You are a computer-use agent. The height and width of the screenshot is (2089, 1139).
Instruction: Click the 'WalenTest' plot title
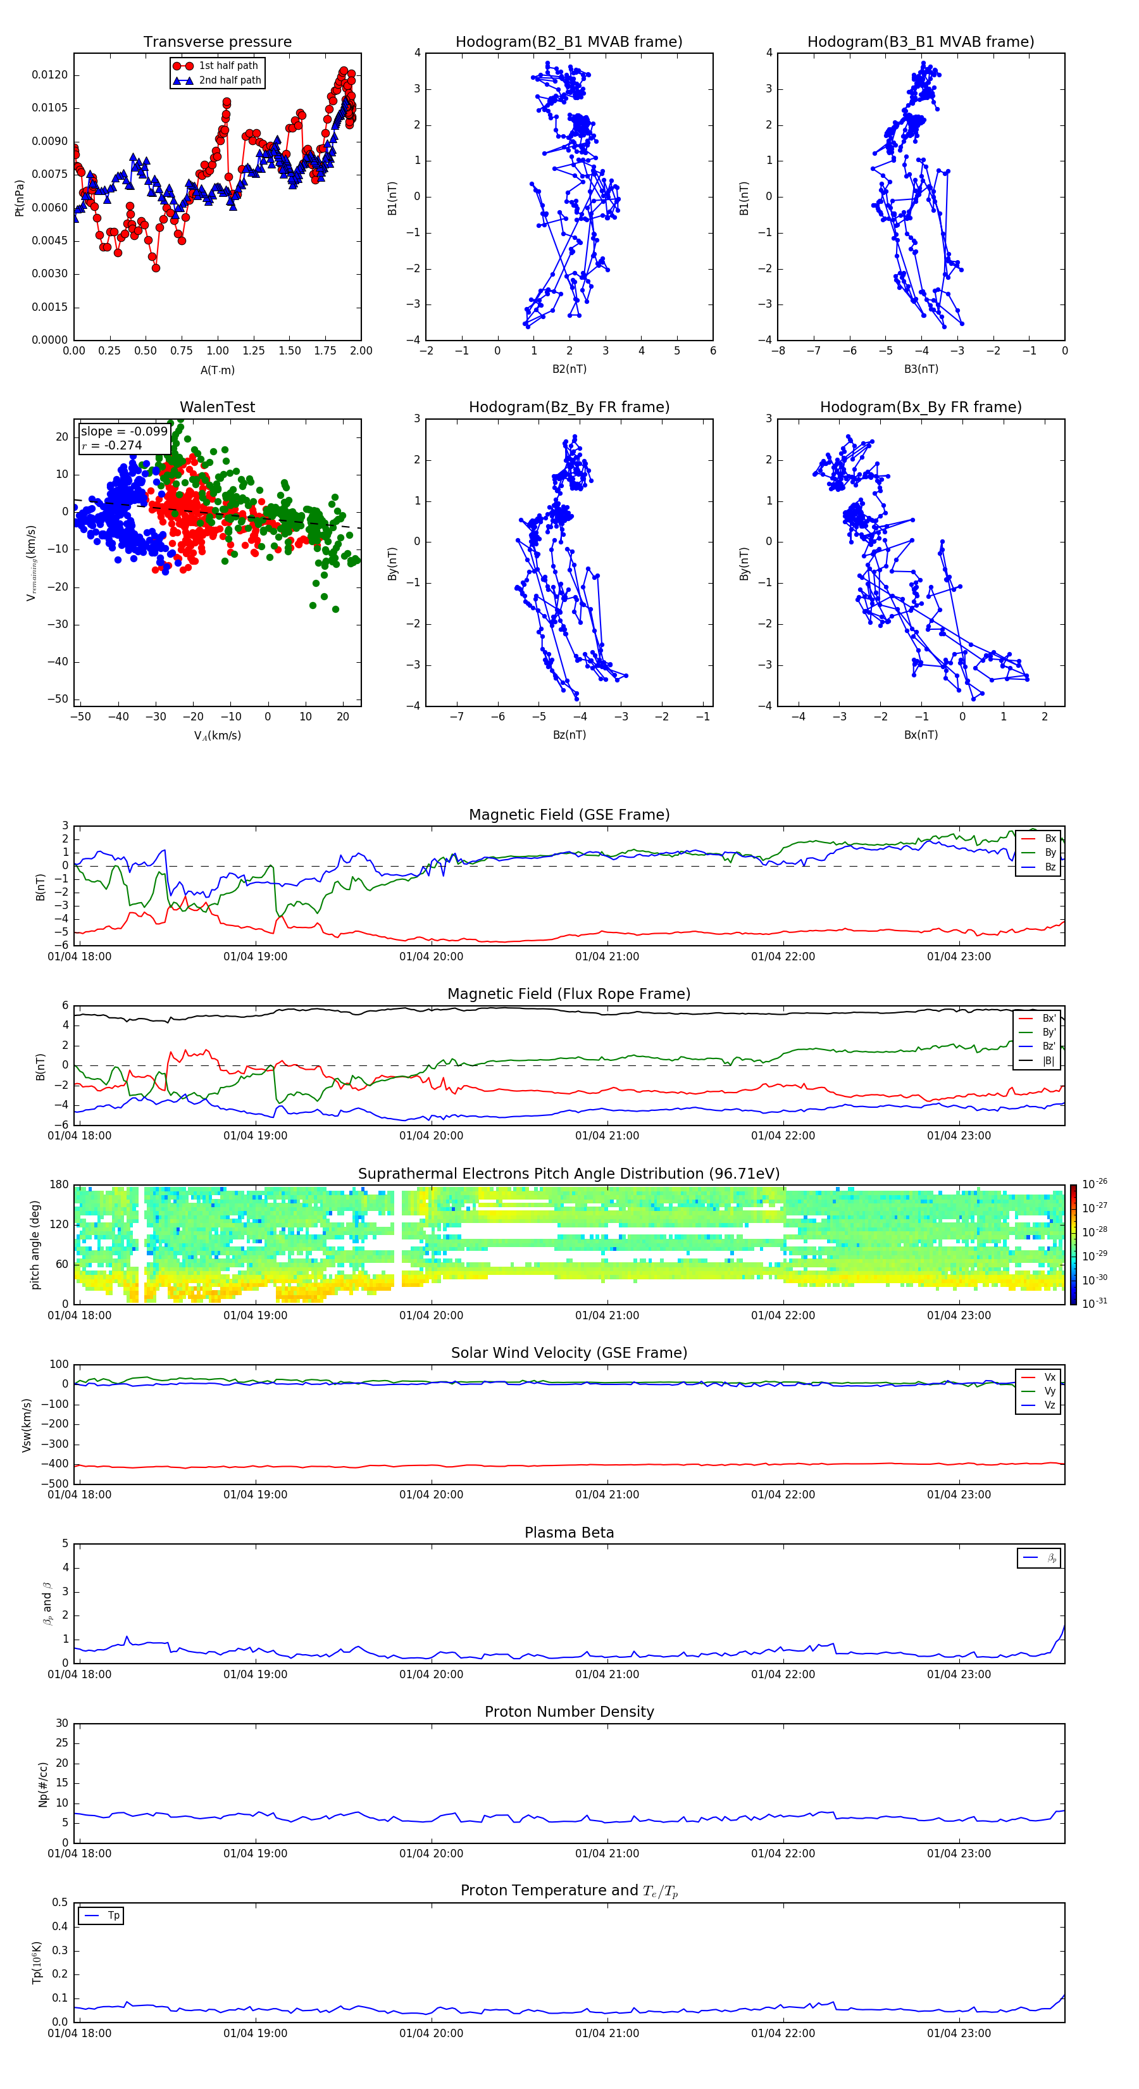point(217,407)
